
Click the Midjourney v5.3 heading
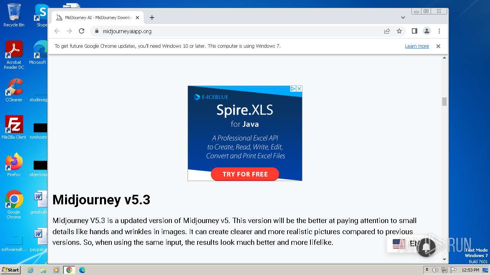[x=101, y=200]
